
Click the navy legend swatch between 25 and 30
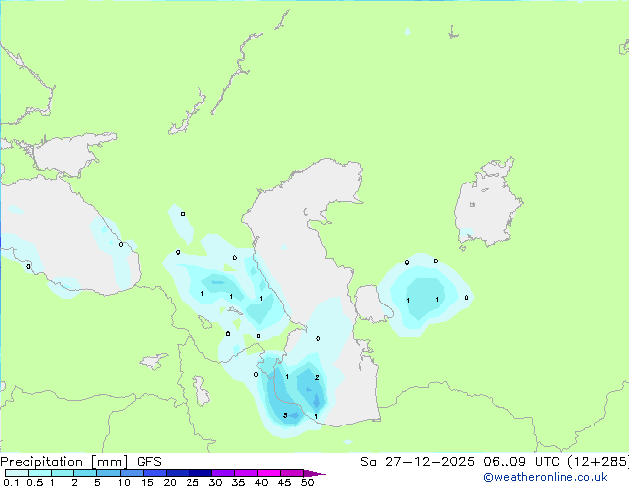pyautogui.click(x=199, y=473)
